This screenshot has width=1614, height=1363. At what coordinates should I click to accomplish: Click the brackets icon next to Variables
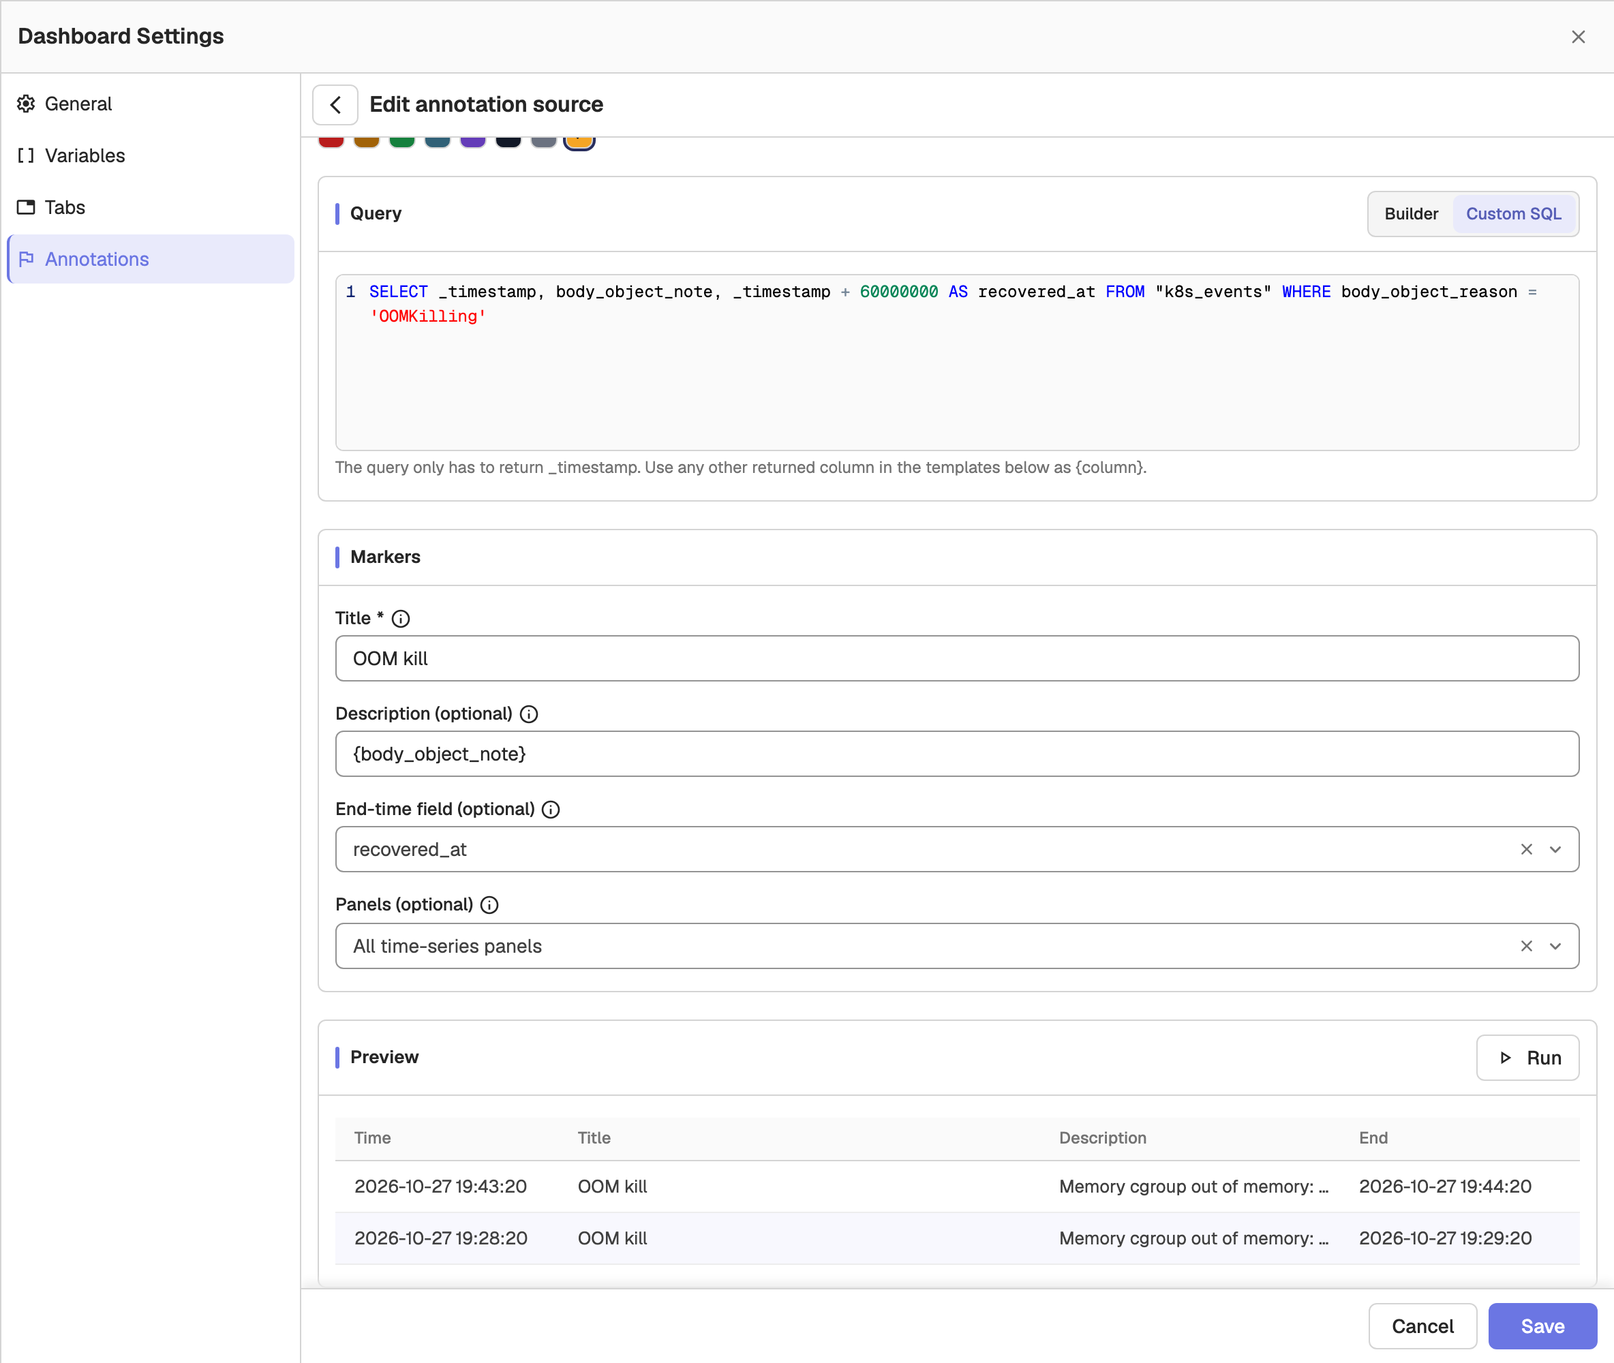click(x=27, y=155)
